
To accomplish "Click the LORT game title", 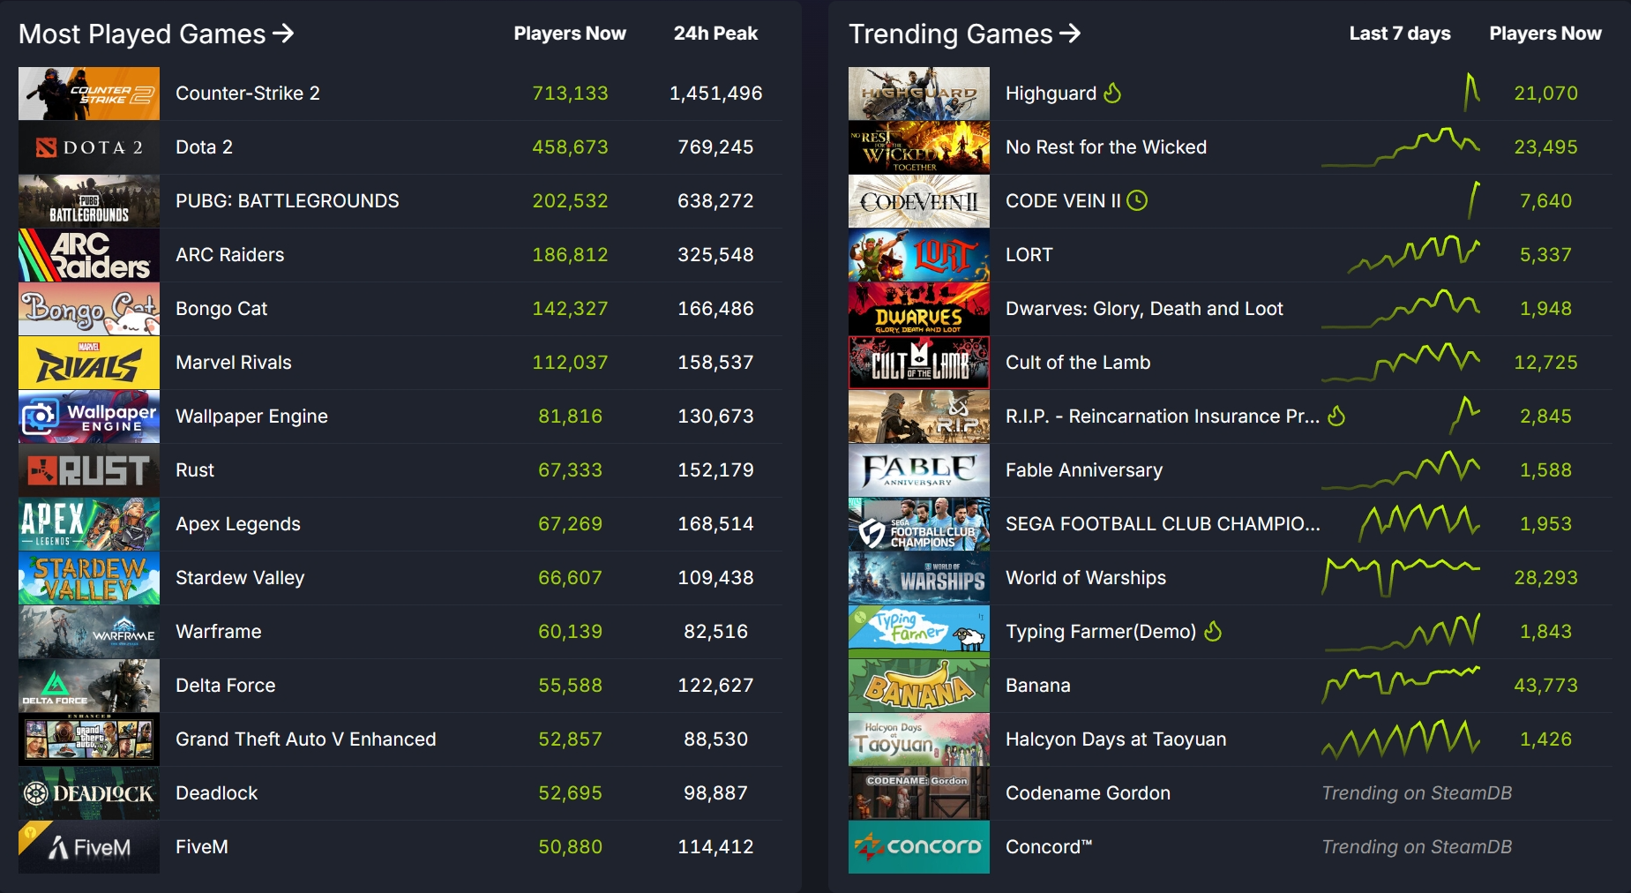I will click(x=1029, y=255).
